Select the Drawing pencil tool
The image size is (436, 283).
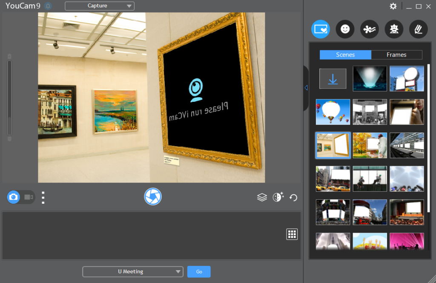[418, 29]
